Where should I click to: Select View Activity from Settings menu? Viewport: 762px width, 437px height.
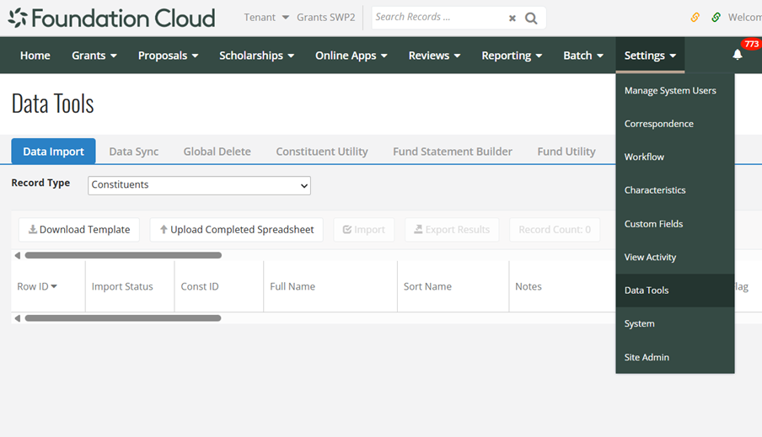click(x=675, y=257)
